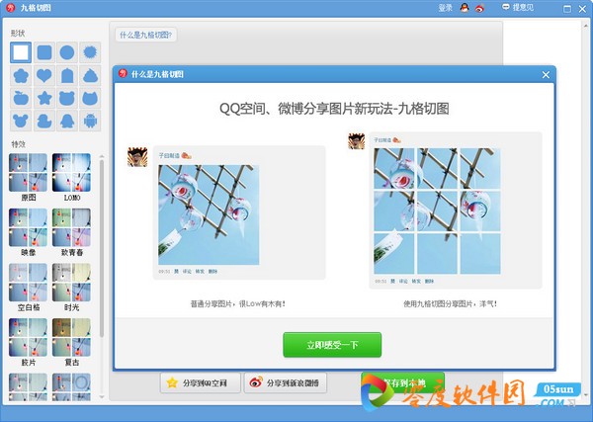This screenshot has height=422, width=593.
Task: Select the circle shape
Action: tap(67, 52)
